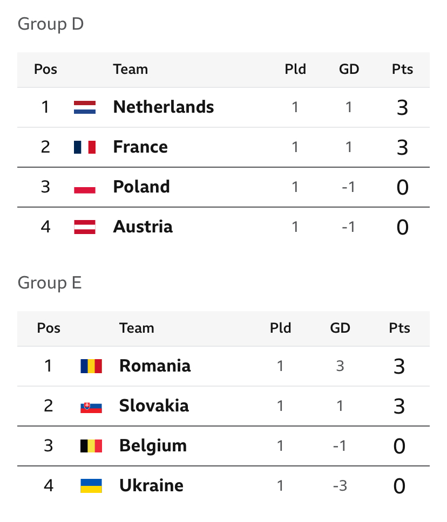
Task: Click the Pld column header in Group D
Action: pyautogui.click(x=295, y=69)
